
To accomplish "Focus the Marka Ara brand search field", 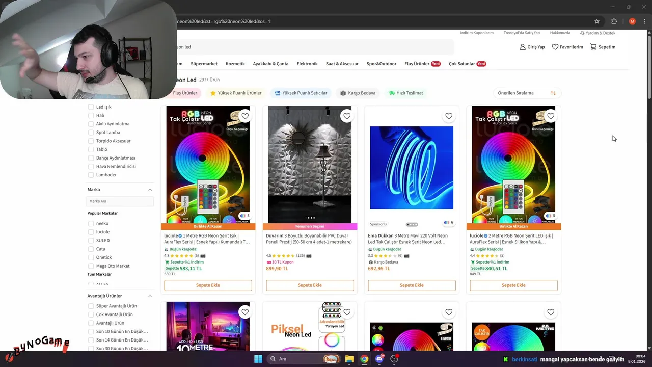I will (120, 201).
